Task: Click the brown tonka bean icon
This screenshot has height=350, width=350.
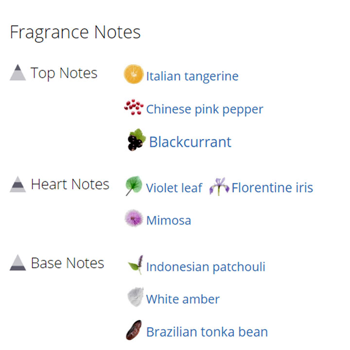Action: (134, 330)
